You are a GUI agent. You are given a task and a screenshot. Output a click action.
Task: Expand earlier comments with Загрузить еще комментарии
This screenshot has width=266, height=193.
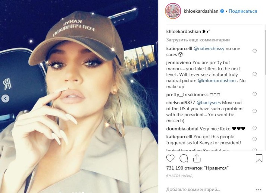198,40
